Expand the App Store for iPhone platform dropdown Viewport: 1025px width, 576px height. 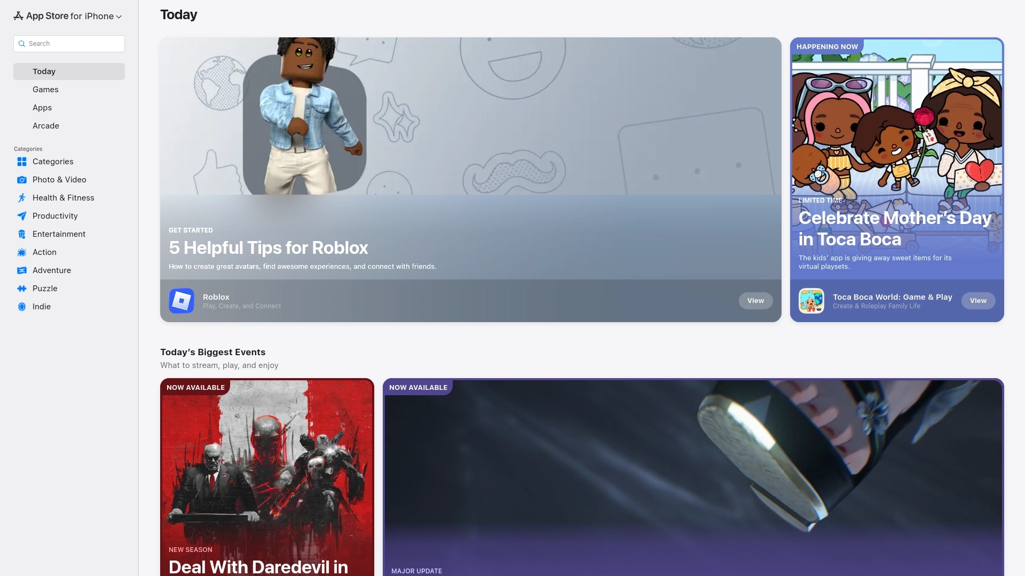(x=68, y=16)
